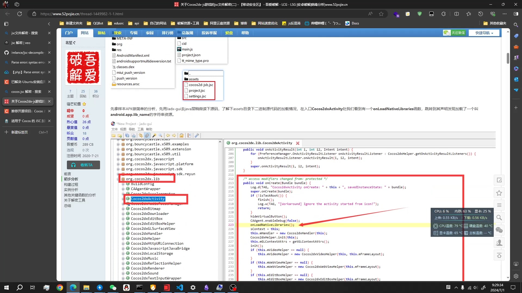Viewport: 522px width, 293px height.
Task: Click the browser refresh icon
Action: tap(20, 14)
